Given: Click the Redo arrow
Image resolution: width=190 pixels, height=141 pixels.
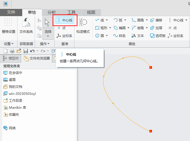Looking at the screenshot, I should pos(43,51).
